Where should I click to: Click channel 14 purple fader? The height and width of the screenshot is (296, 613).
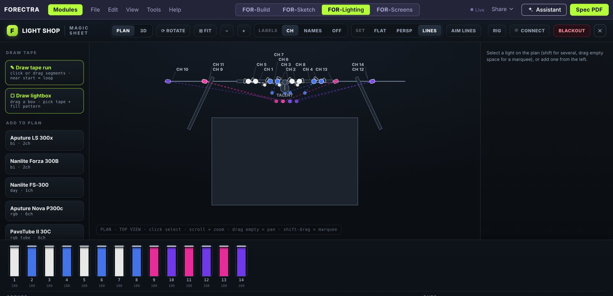(x=241, y=261)
